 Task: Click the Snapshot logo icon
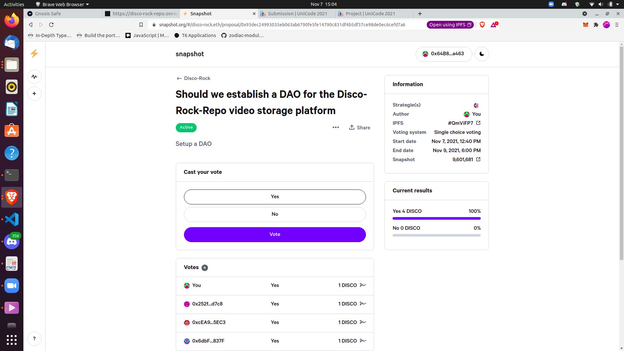[34, 54]
